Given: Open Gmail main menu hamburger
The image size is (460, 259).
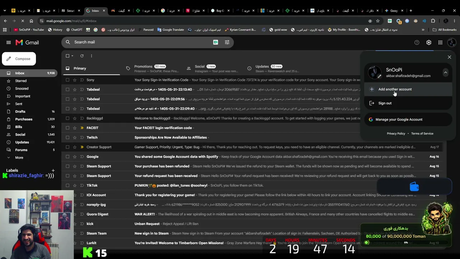Looking at the screenshot, I should (x=9, y=42).
